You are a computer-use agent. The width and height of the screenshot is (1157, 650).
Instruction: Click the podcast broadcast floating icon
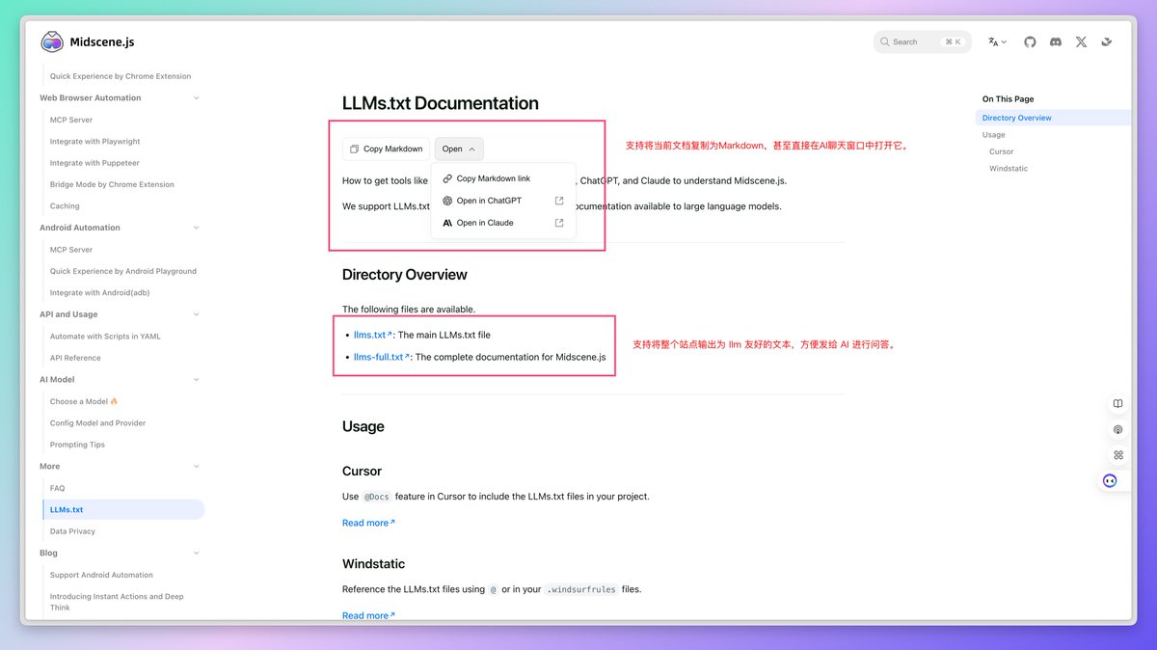1117,430
